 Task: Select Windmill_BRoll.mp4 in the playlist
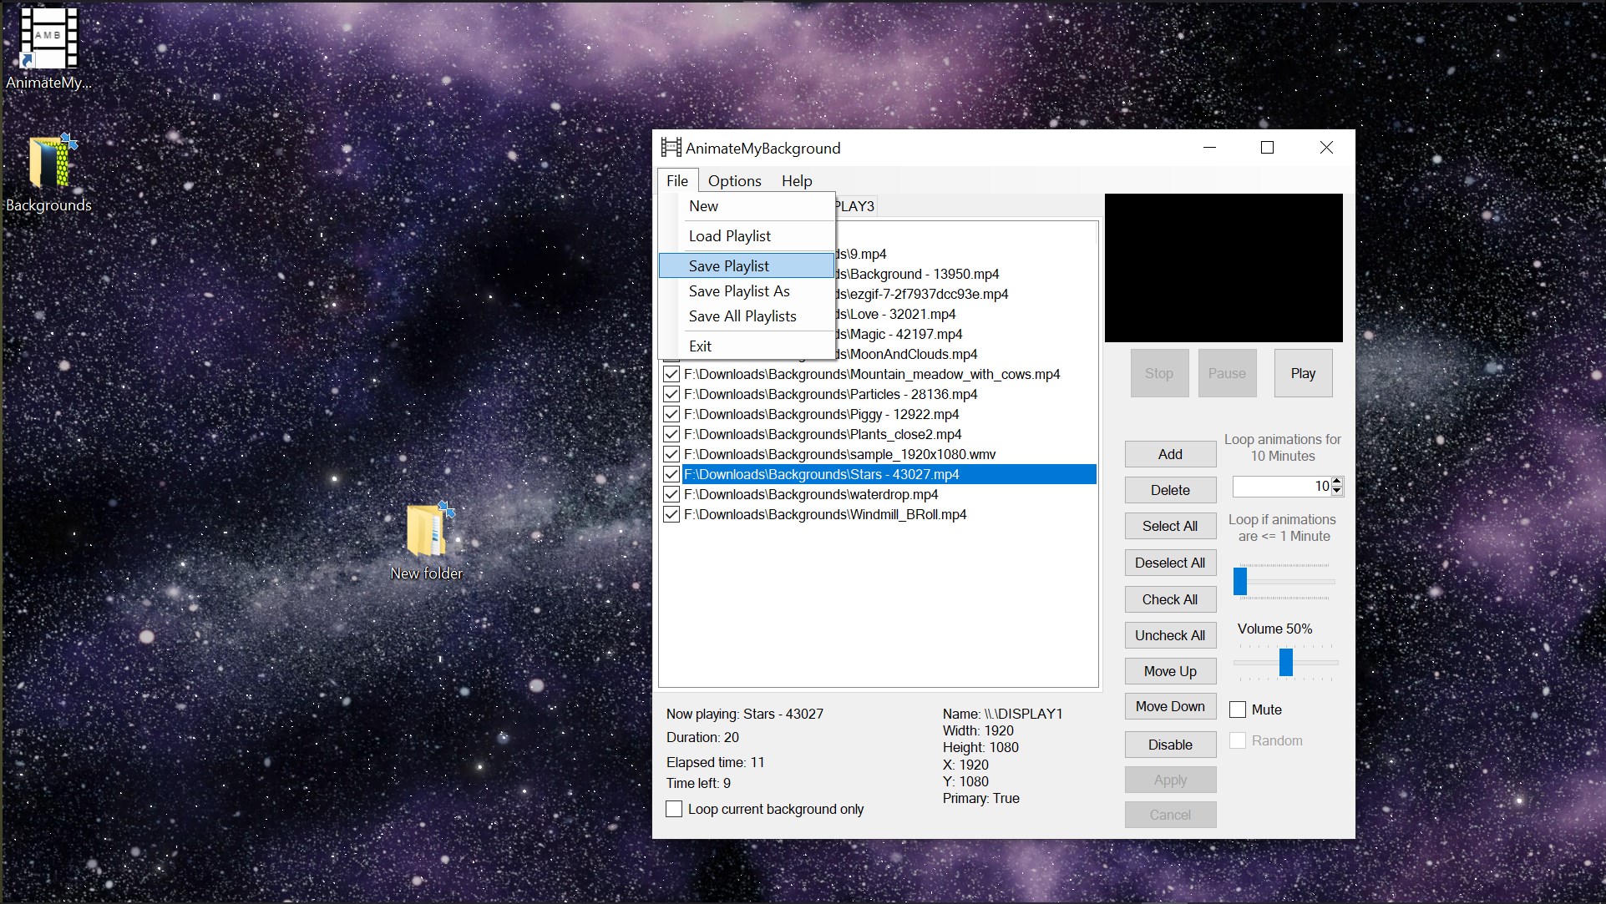[x=824, y=514]
